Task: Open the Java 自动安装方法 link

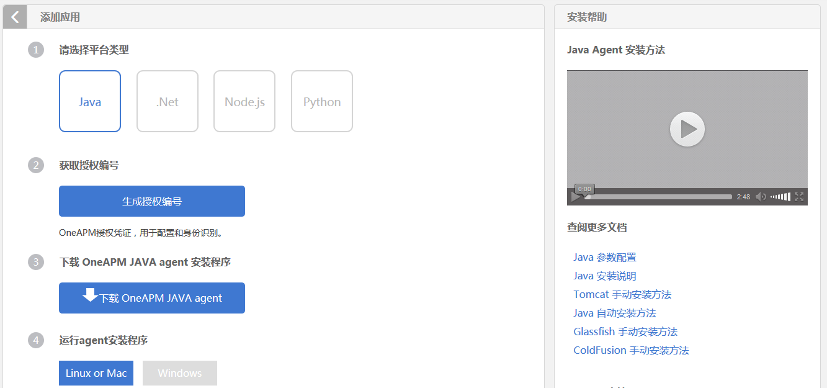Action: click(615, 313)
